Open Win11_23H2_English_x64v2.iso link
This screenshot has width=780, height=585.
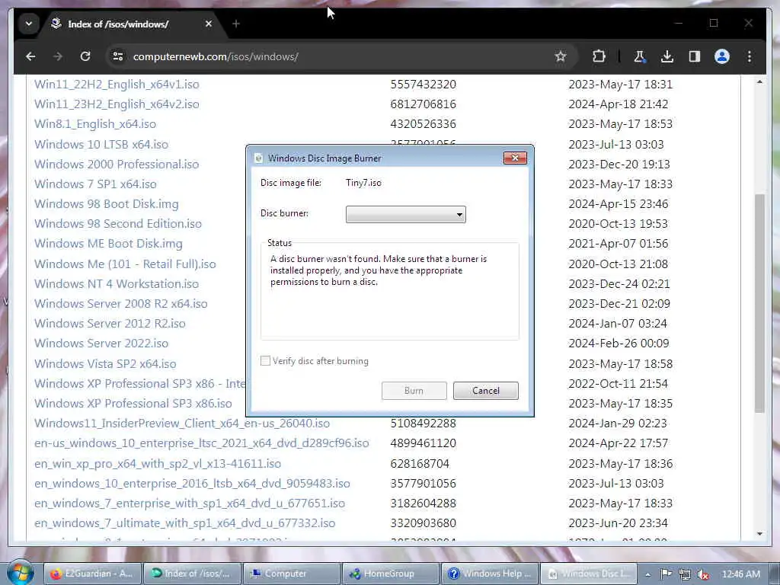tap(117, 104)
